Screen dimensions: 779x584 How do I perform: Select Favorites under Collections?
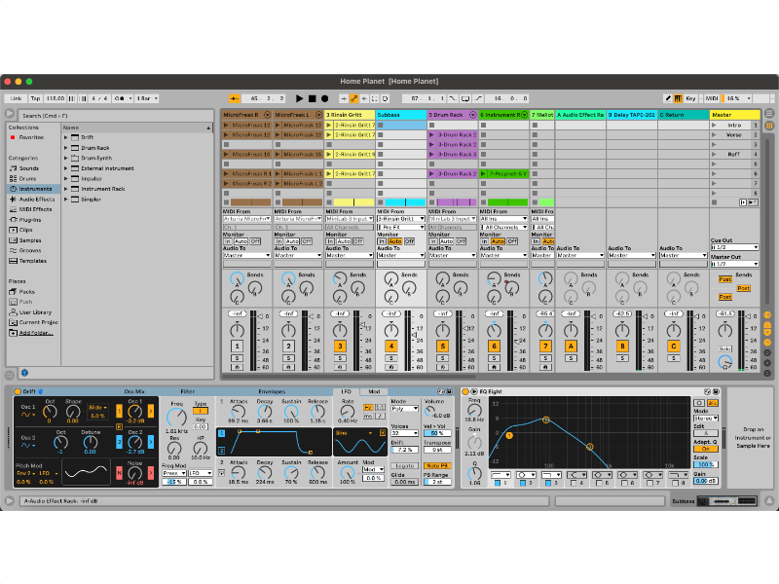pyautogui.click(x=31, y=137)
